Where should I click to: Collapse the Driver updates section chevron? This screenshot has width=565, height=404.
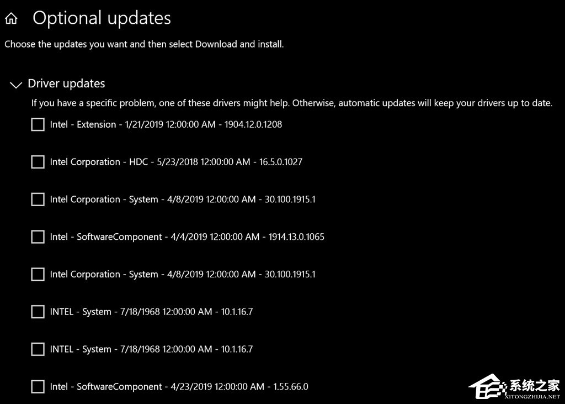(16, 85)
